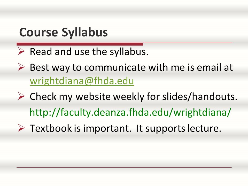This screenshot has width=248, height=186.
Task: Click the word 'Course' in the title
Action: click(39, 33)
